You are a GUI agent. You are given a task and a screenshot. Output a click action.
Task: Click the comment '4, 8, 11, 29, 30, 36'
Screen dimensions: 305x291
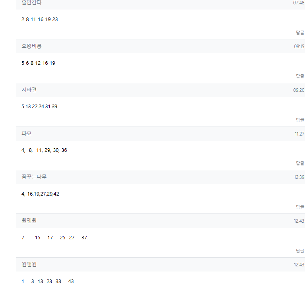(44, 150)
